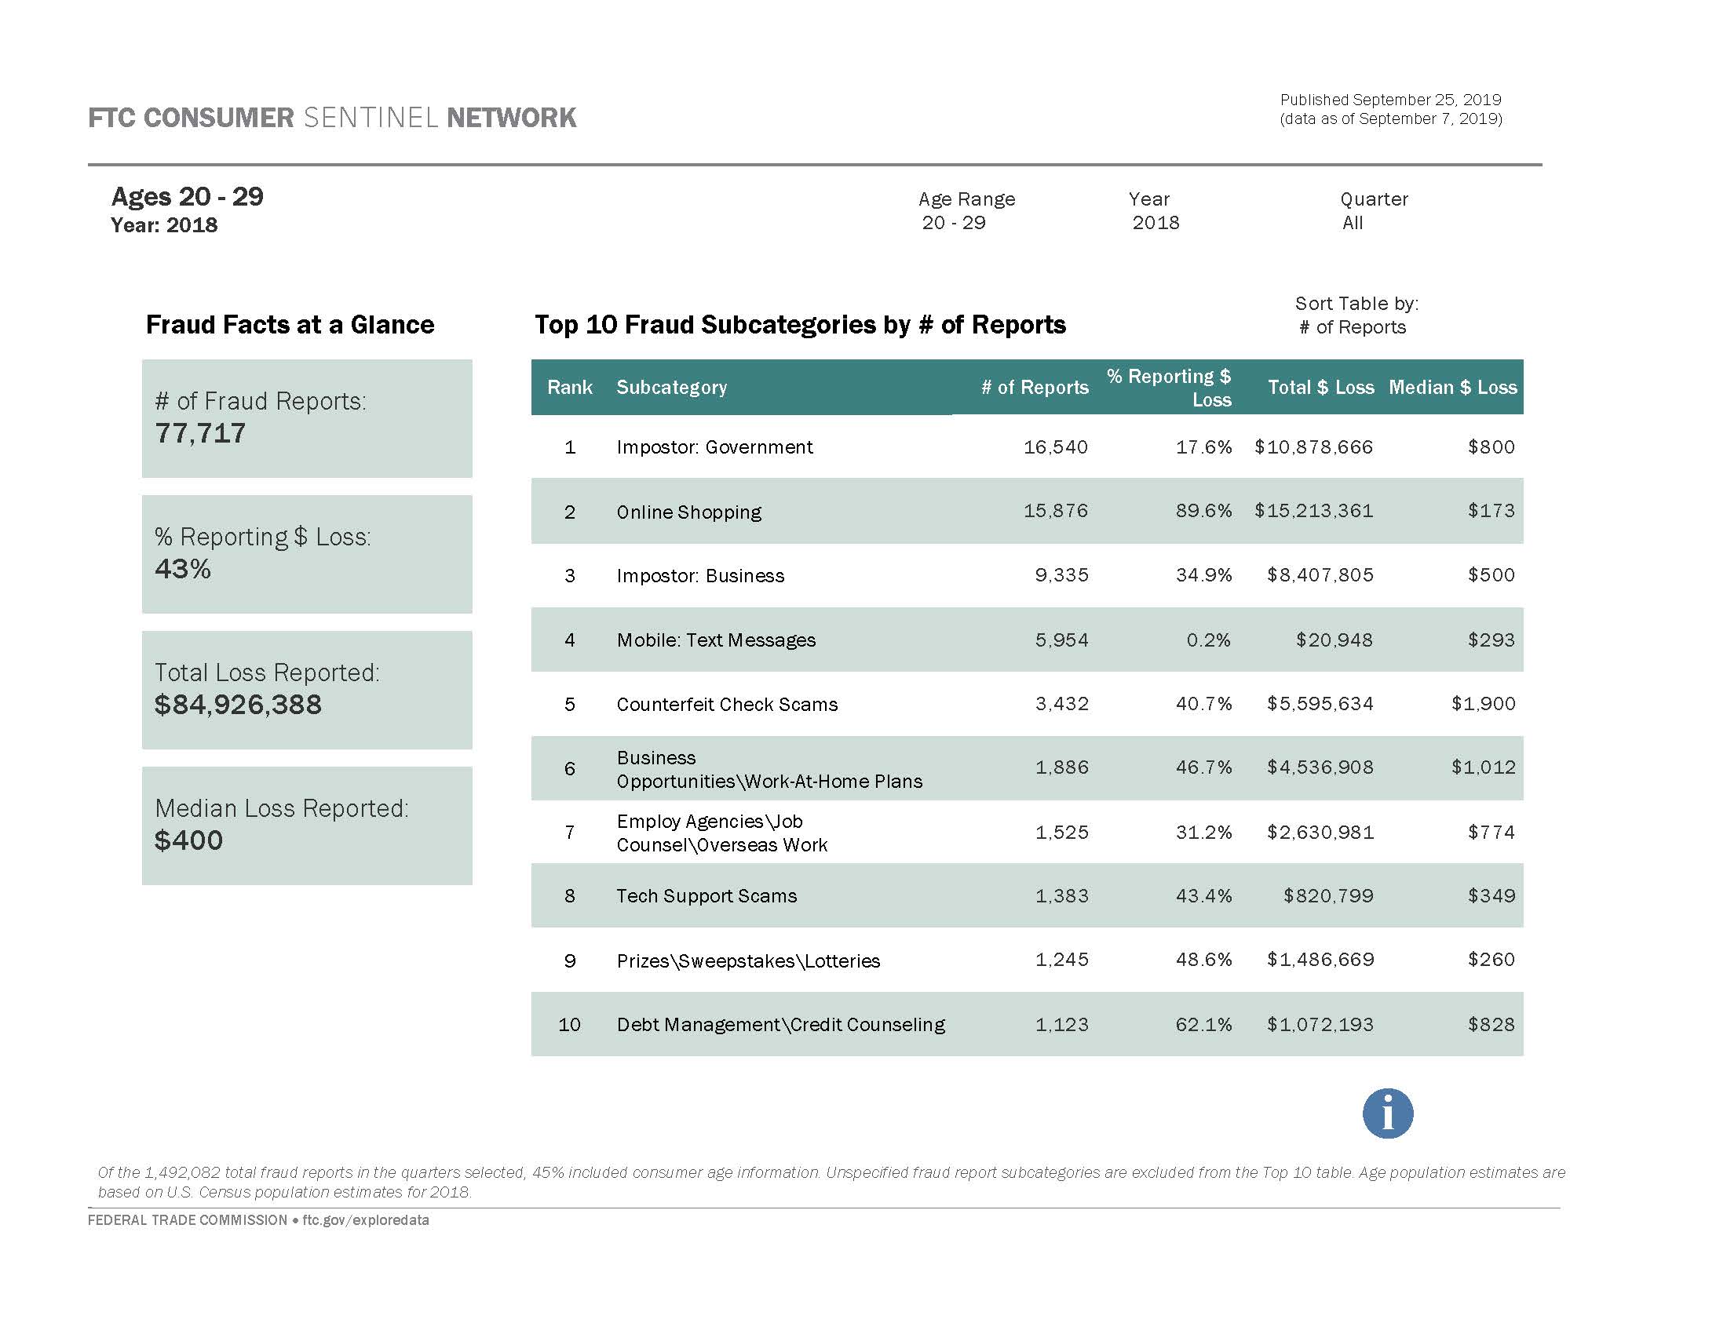Click the # of Fraud Reports fact box

[307, 417]
